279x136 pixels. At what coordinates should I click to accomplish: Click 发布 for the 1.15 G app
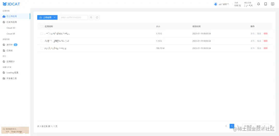(x=252, y=34)
